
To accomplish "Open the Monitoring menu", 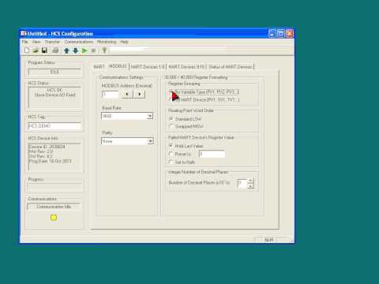I will [x=107, y=42].
